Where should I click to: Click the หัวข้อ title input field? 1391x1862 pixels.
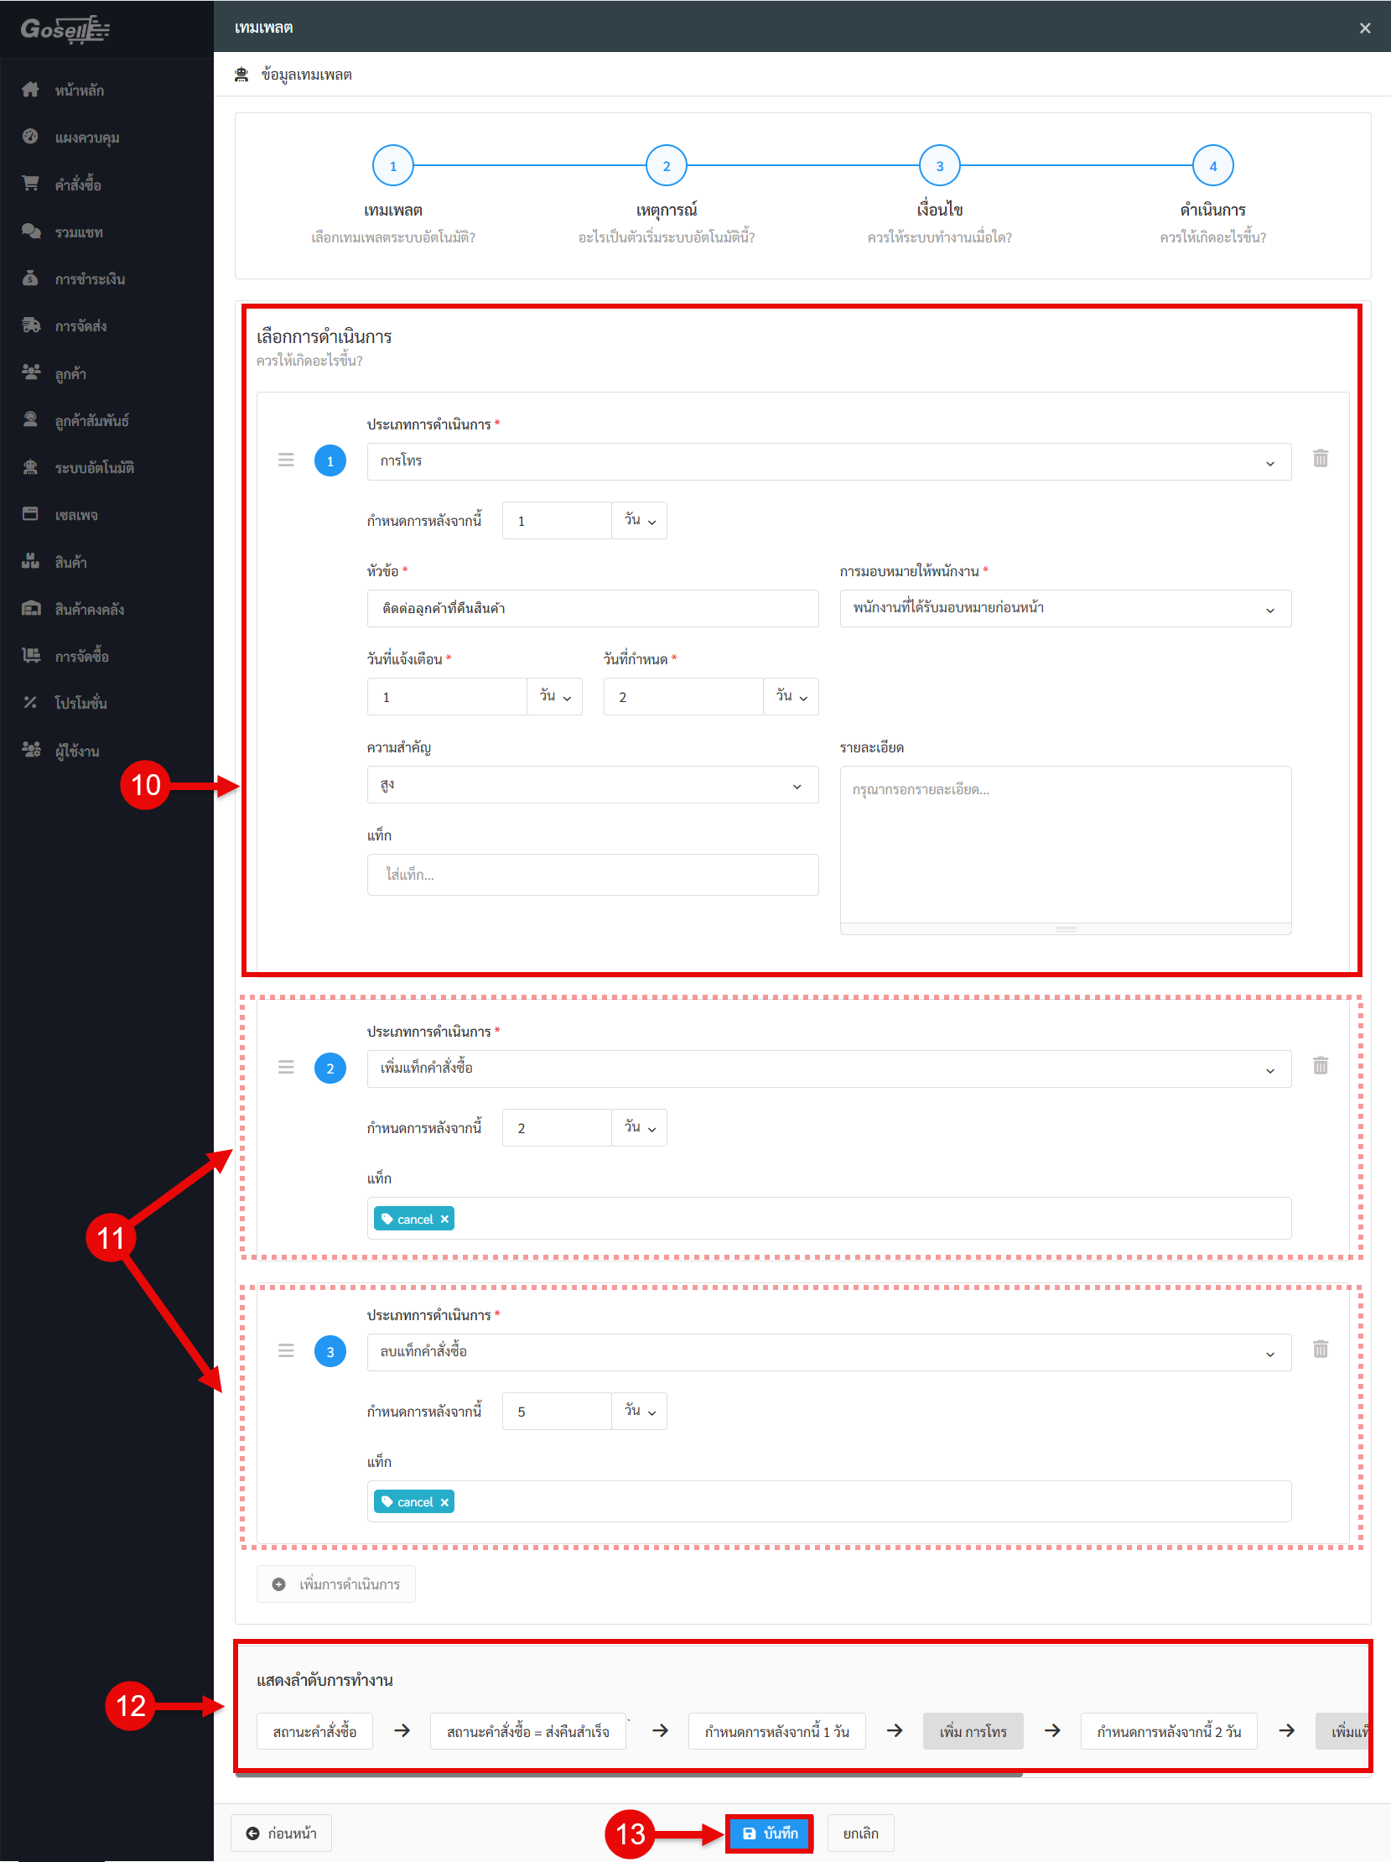pos(592,609)
